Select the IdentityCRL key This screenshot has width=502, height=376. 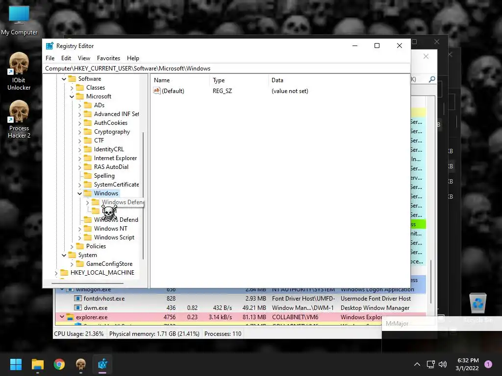pyautogui.click(x=109, y=149)
